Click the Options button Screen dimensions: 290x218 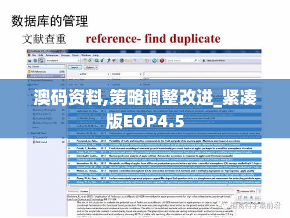pos(91,67)
